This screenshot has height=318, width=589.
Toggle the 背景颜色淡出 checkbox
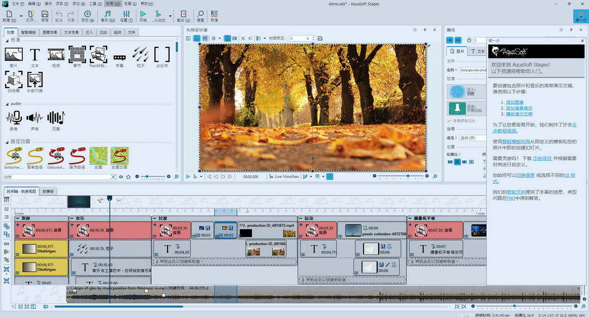coord(449,120)
